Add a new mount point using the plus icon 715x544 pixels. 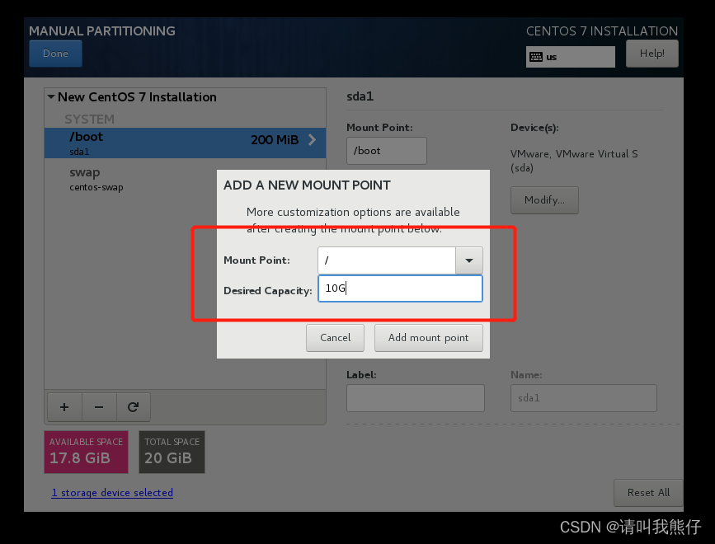(x=64, y=406)
